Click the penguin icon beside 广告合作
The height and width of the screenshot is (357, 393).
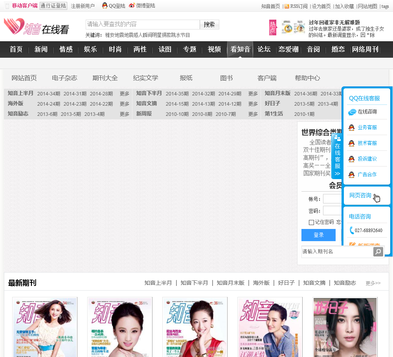[x=352, y=175]
